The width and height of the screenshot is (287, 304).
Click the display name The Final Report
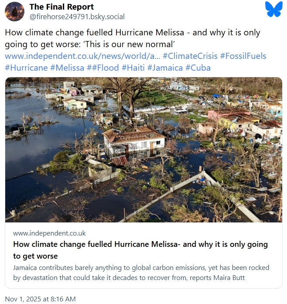[x=61, y=7]
